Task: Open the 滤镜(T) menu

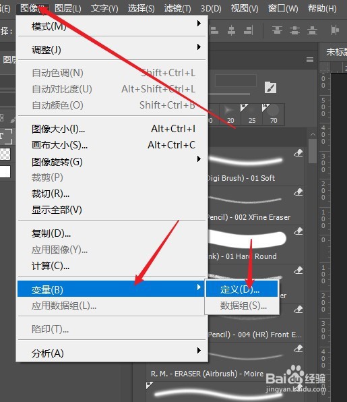Action: point(177,9)
